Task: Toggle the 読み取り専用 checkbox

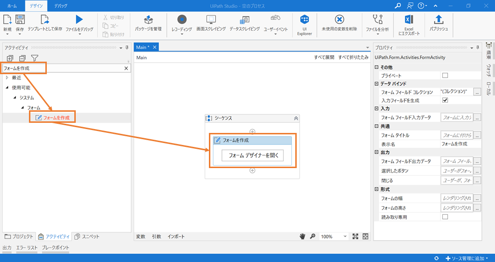Action: [x=445, y=217]
